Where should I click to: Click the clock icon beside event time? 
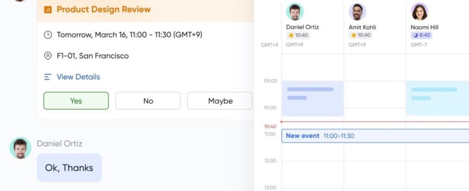pos(48,35)
